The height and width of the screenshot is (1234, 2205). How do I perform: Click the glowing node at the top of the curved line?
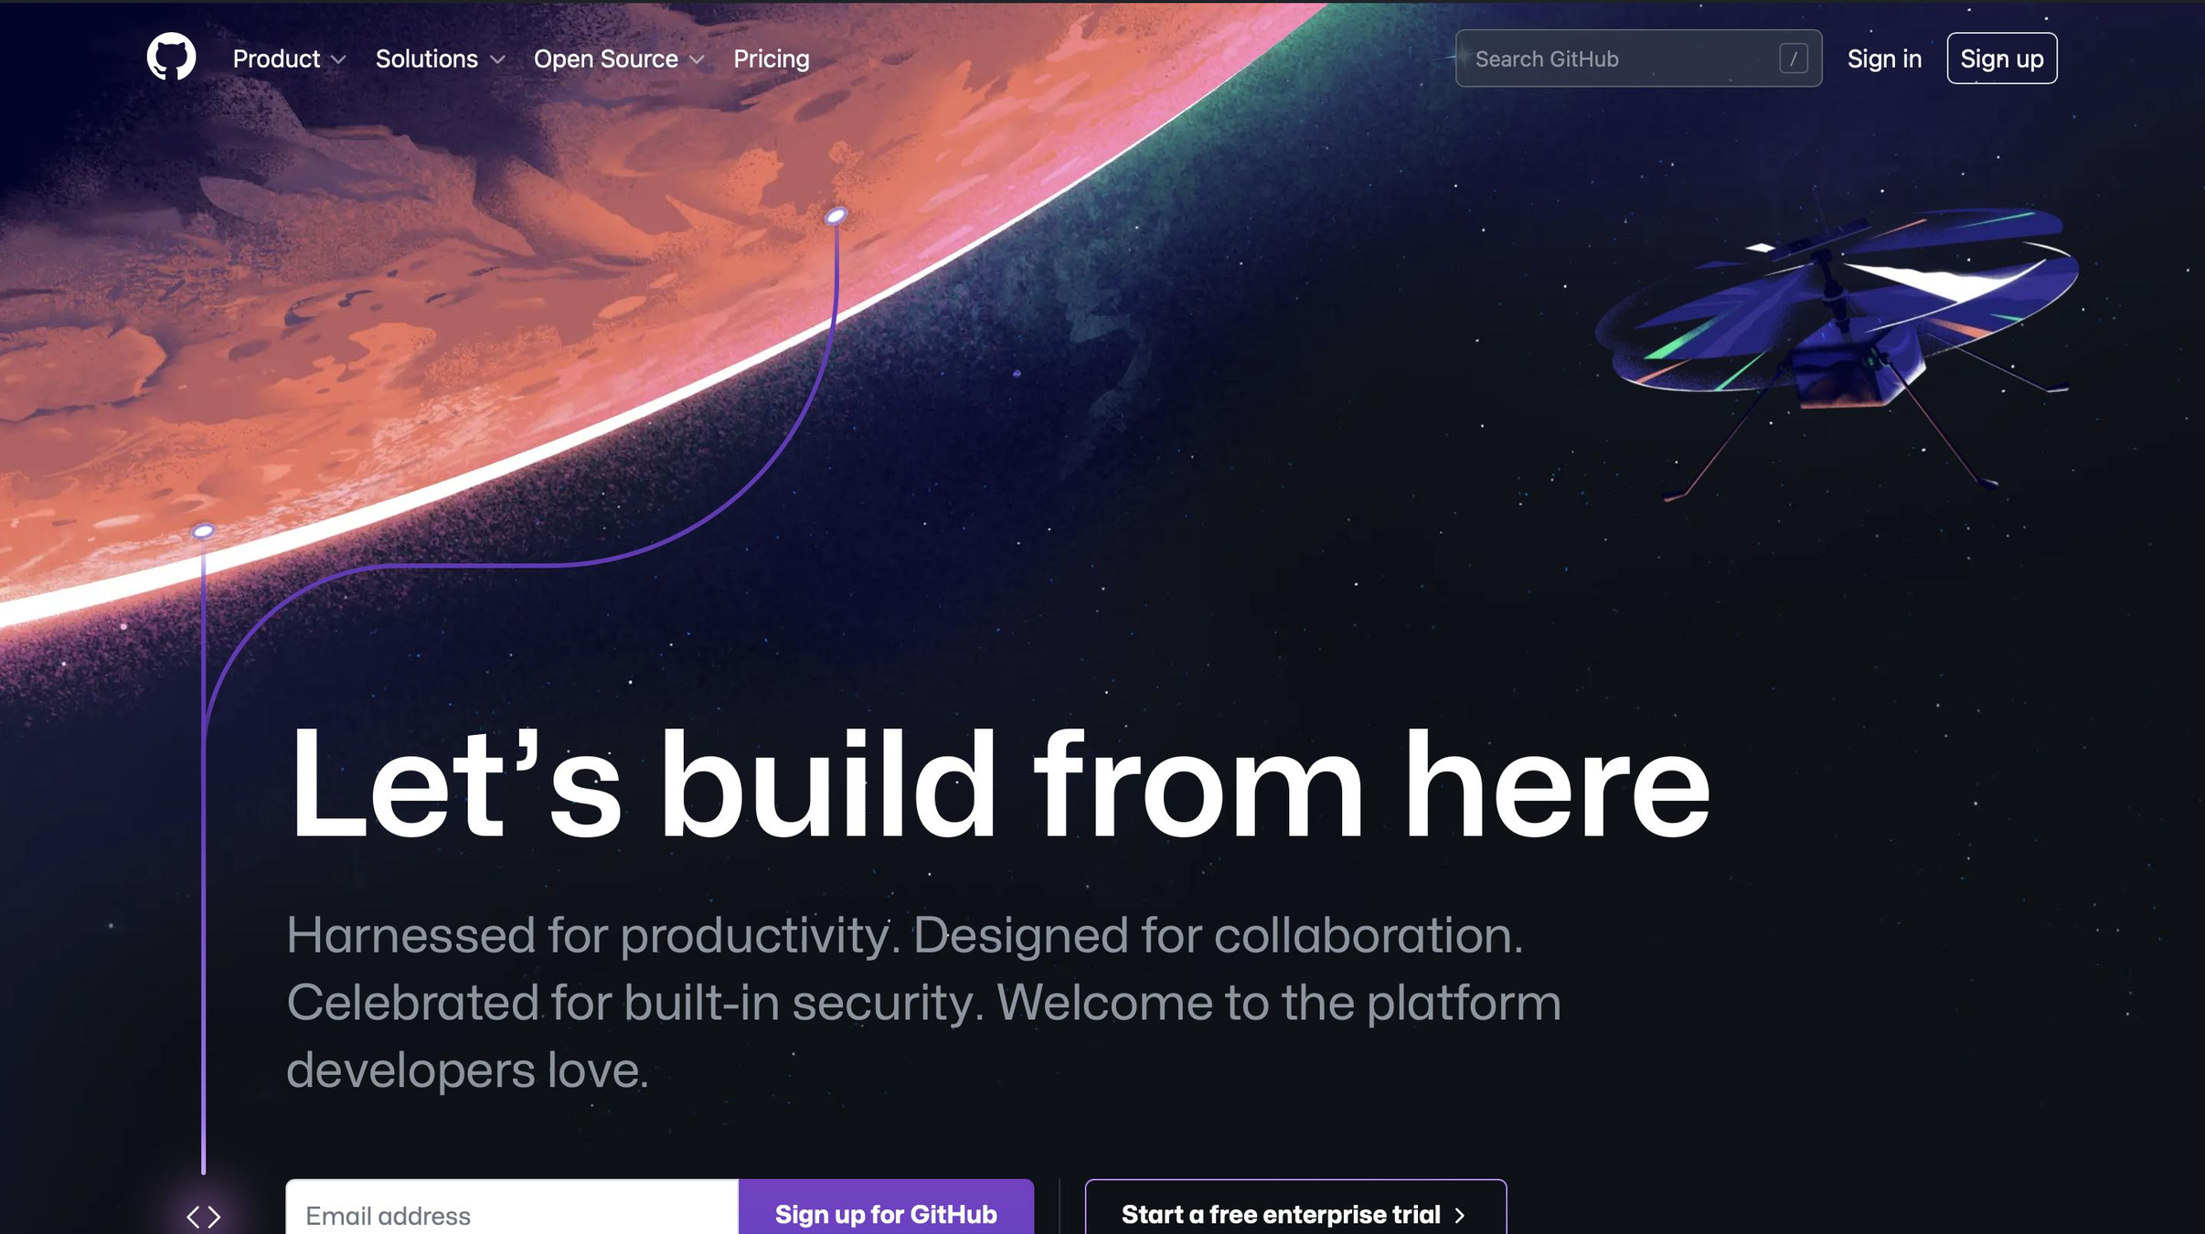tap(836, 216)
